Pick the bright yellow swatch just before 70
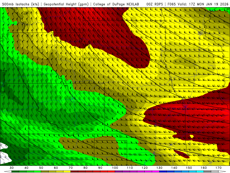Image resolution: width=230 pixels, height=173 pixels. coord(67,172)
